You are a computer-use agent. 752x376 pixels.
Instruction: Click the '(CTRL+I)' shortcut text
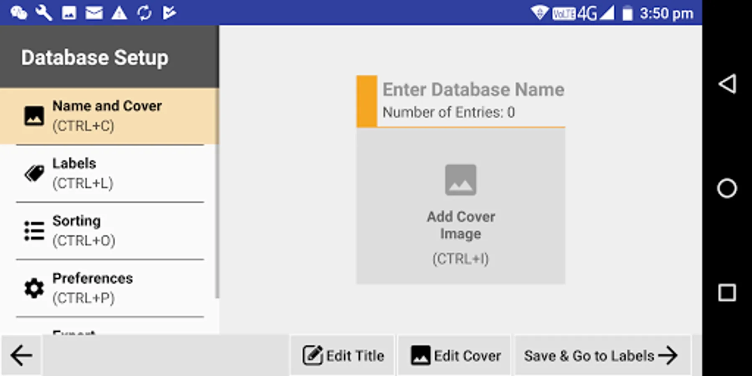(x=460, y=259)
